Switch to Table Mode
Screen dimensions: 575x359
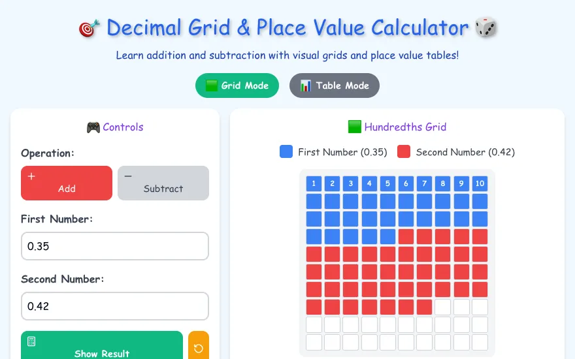coord(335,86)
